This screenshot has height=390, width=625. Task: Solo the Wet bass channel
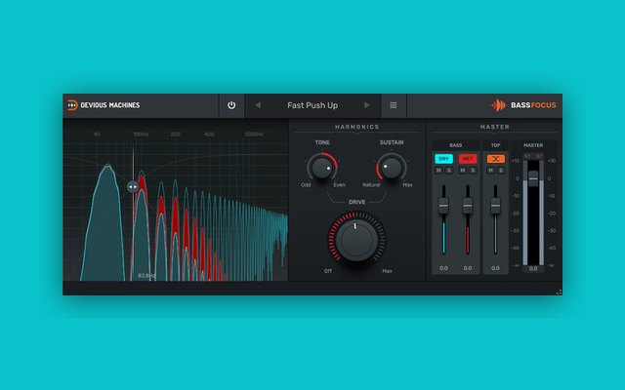473,171
